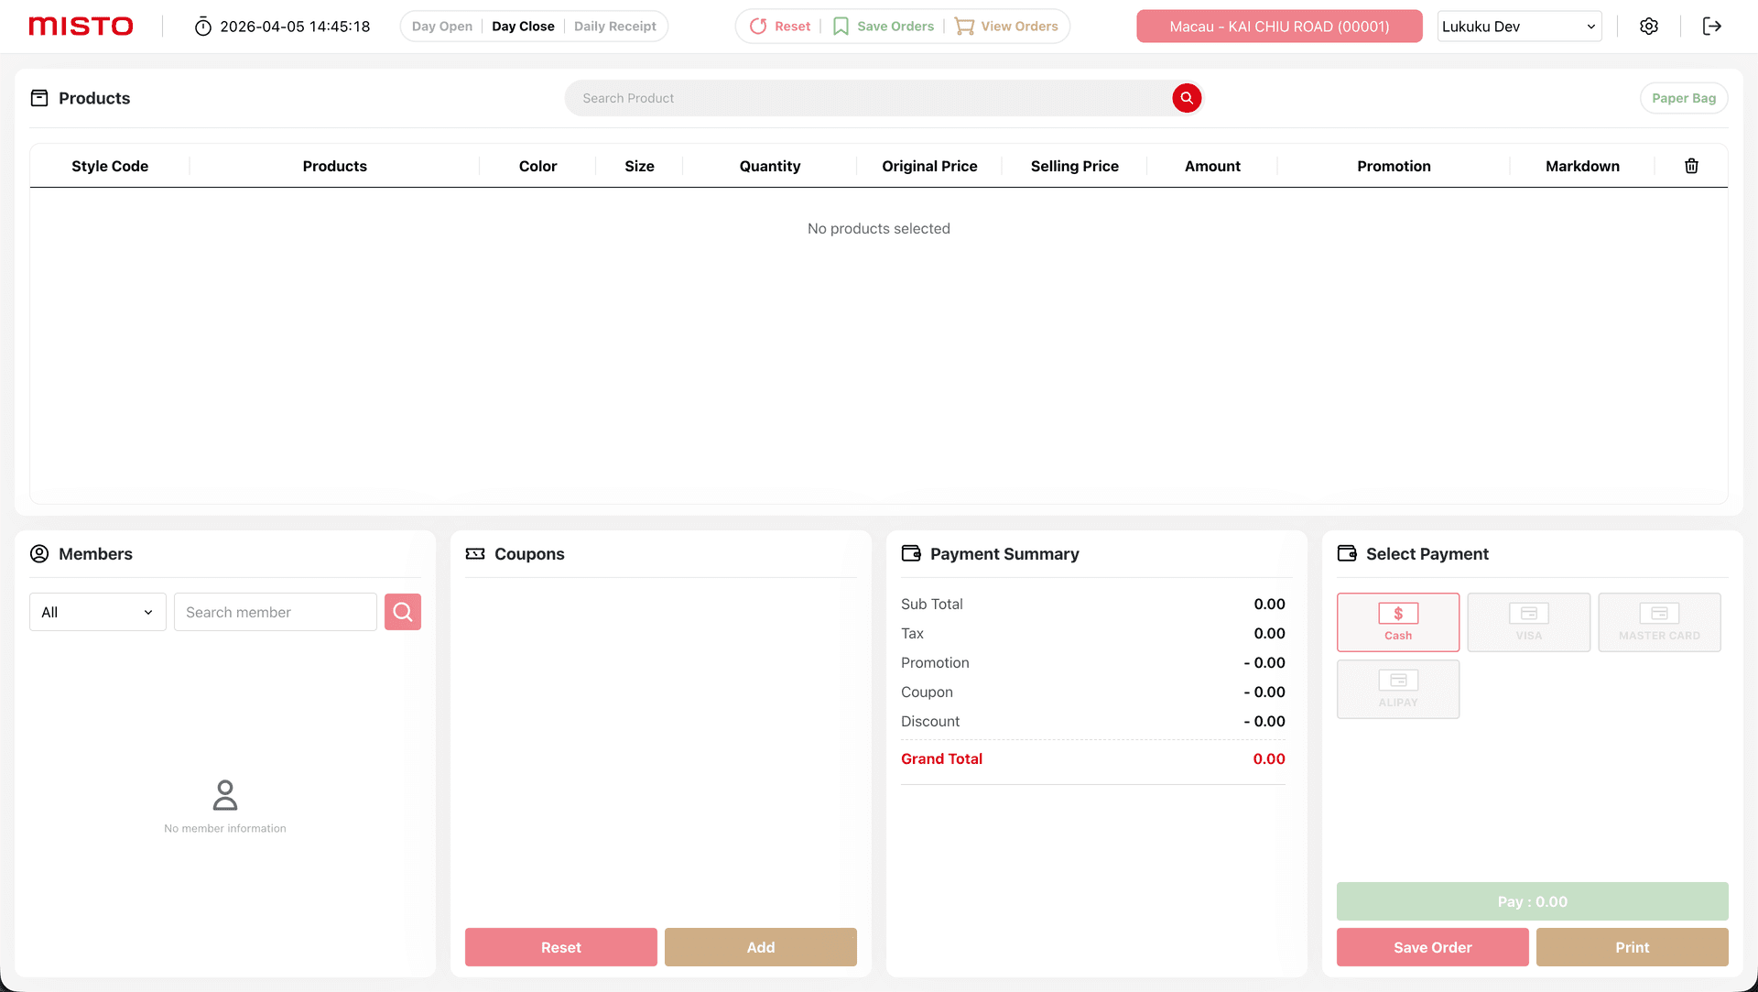Select ALIPAY as payment method
Screen dimensions: 1758x992
pos(1397,689)
